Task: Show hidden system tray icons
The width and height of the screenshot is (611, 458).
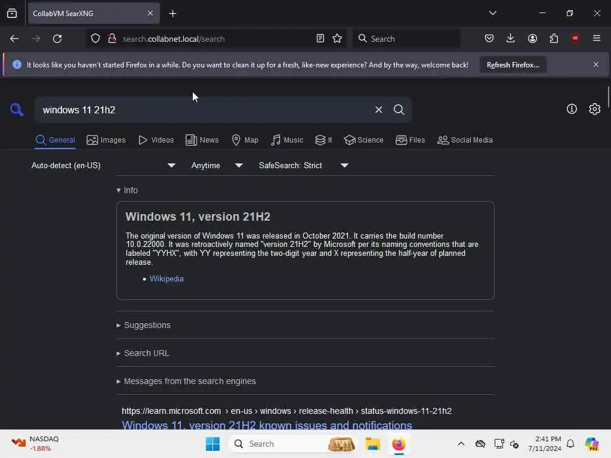Action: coord(461,444)
